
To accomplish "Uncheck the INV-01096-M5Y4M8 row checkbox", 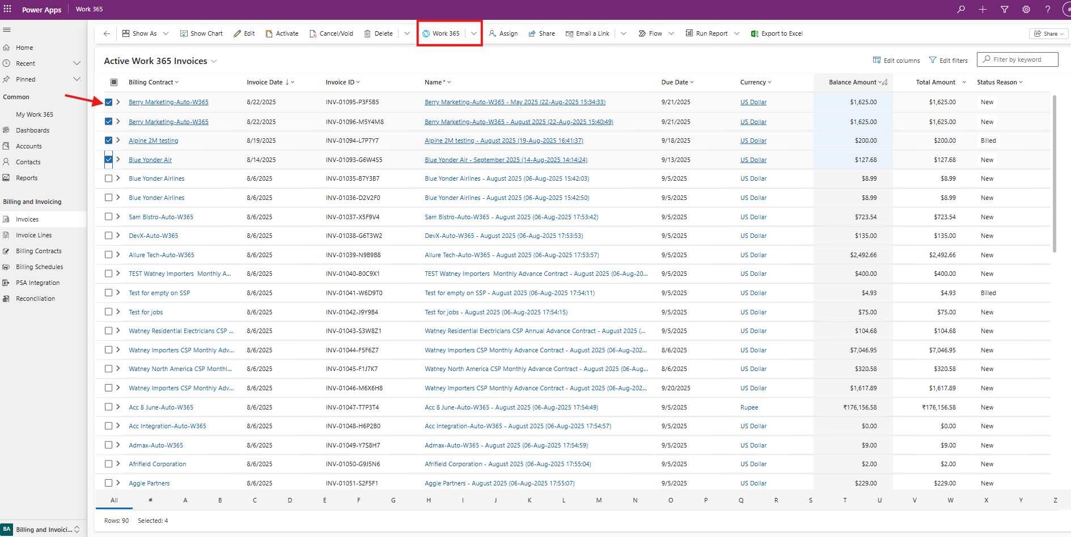I will coord(109,121).
